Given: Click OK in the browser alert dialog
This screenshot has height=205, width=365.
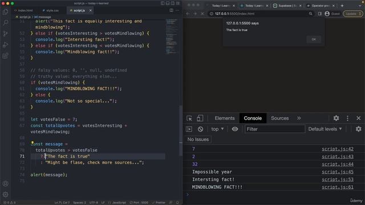Looking at the screenshot, I should (x=314, y=39).
